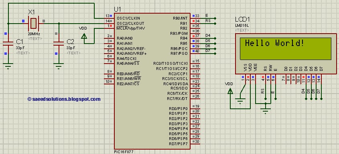Click the ground symbol under C1
Viewport: 339px width, 154px height.
coord(8,66)
